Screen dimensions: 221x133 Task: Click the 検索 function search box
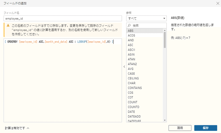146,25
